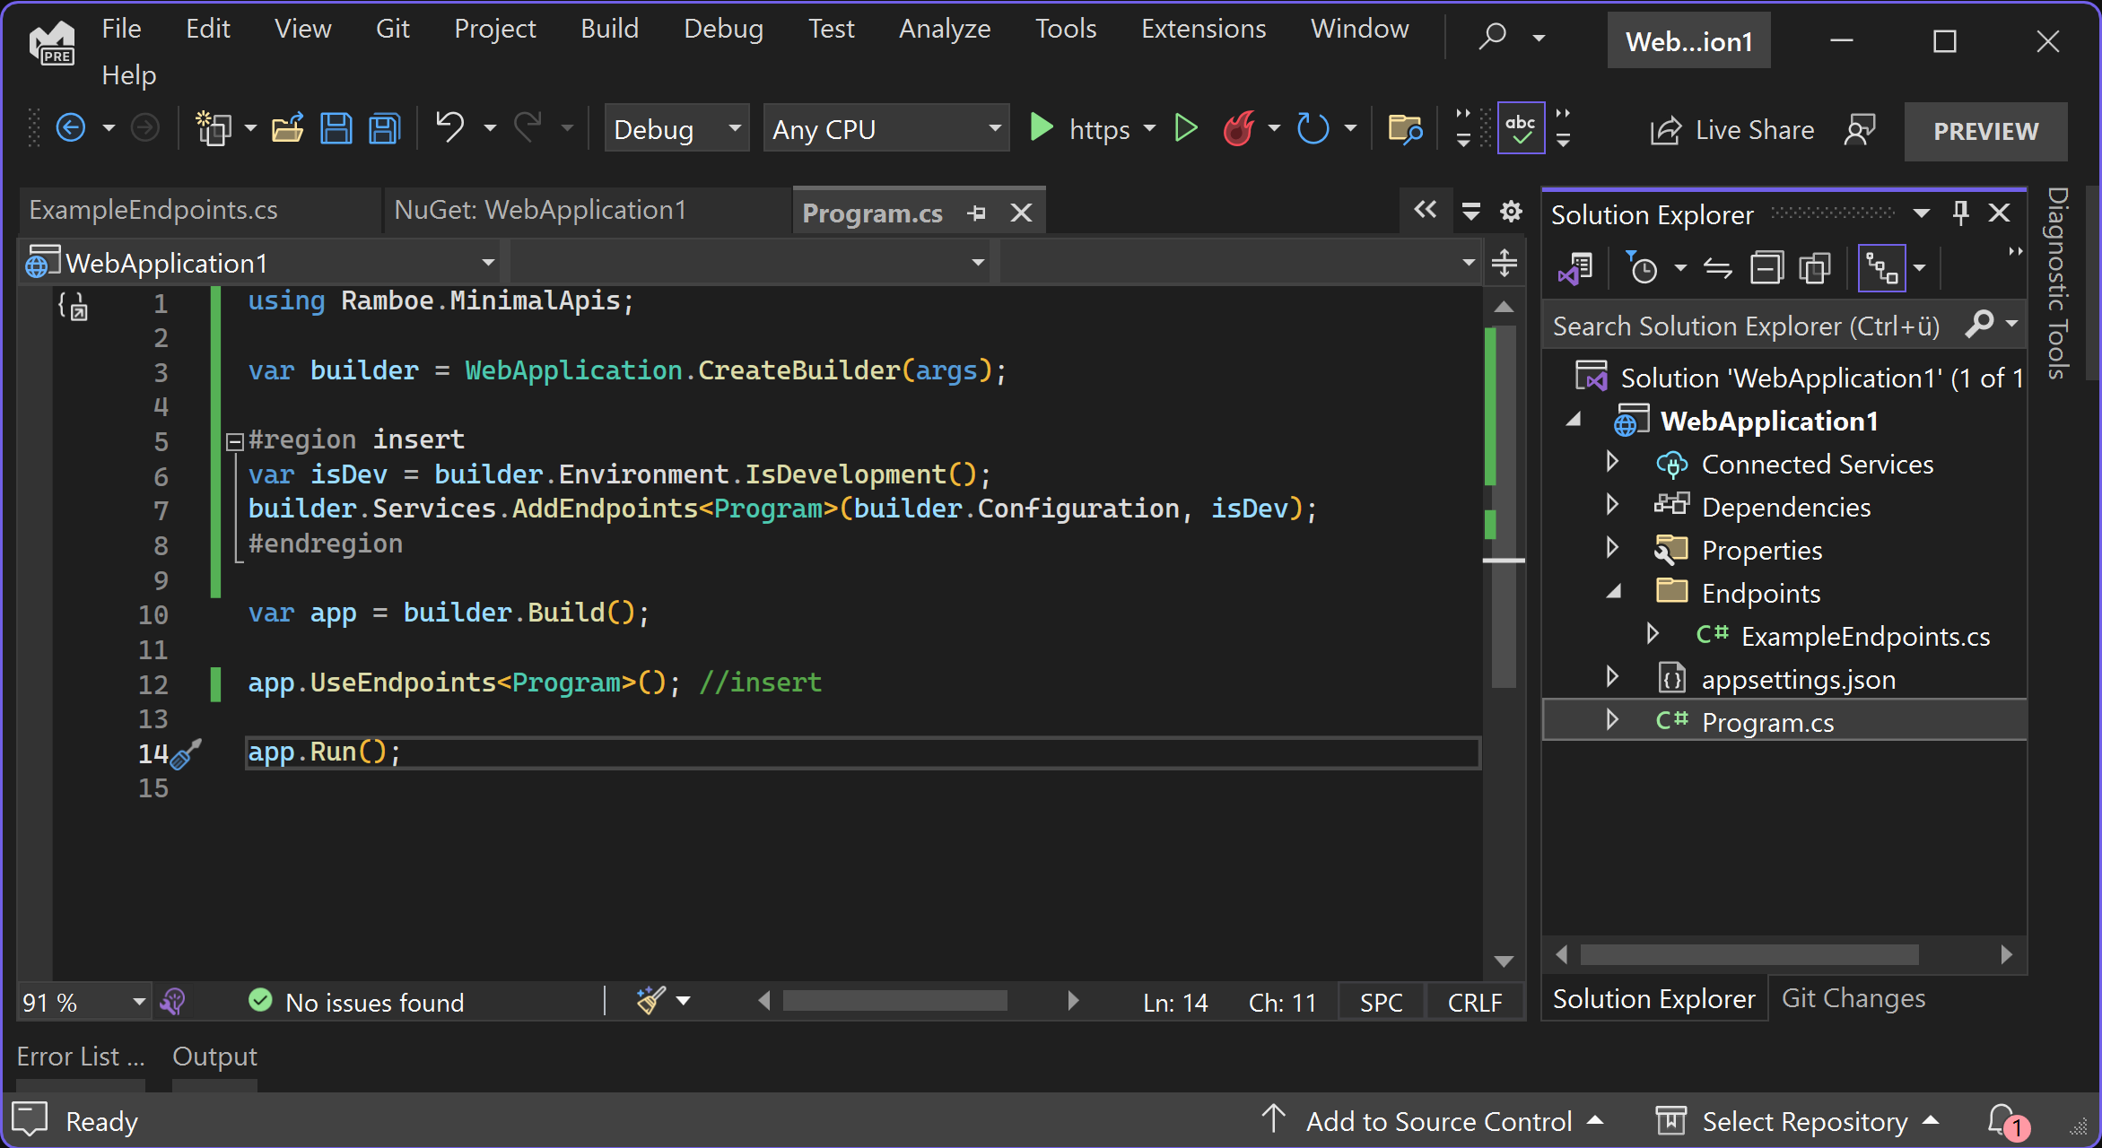Screen dimensions: 2102x1148
Task: Click Collapse All in Solution Explorer
Action: point(1766,268)
